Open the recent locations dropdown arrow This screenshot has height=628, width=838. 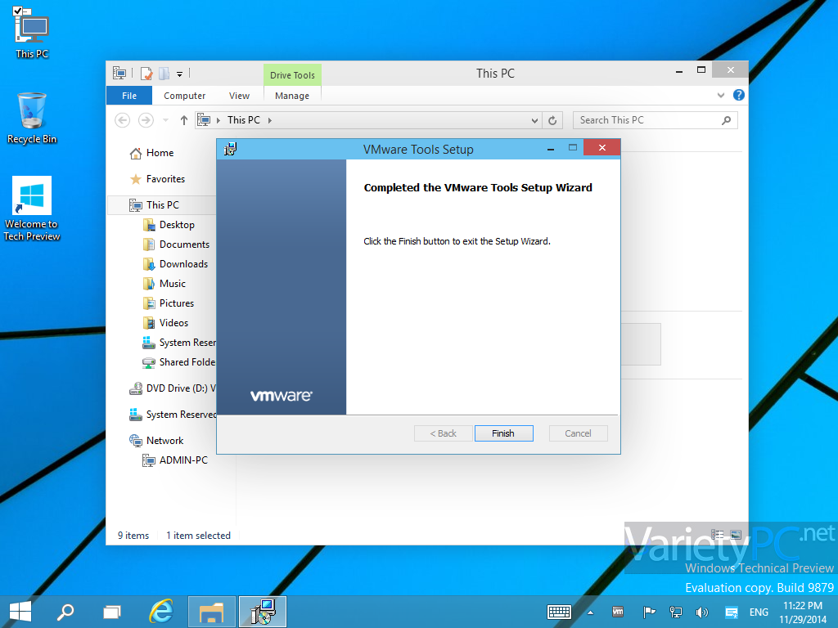pos(165,120)
